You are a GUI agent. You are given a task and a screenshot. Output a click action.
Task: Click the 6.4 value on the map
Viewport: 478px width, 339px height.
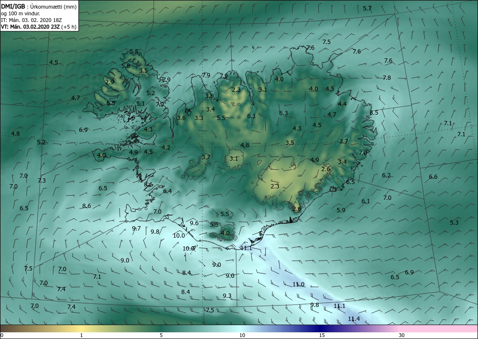(167, 191)
